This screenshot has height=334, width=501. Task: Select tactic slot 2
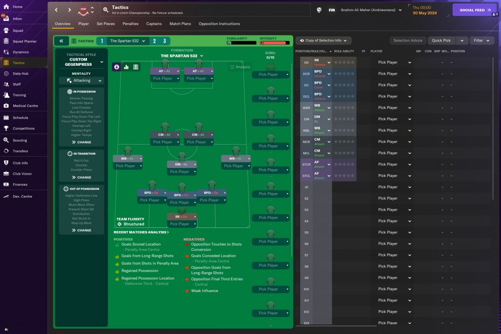pyautogui.click(x=154, y=41)
